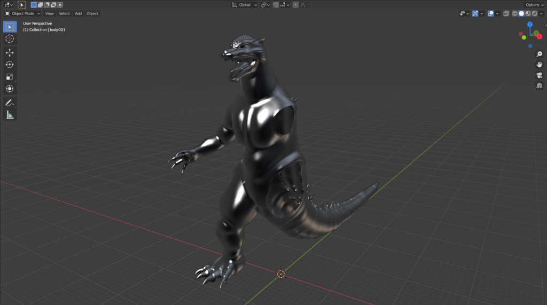This screenshot has width=547, height=305.
Task: Toggle X-ray view mode
Action: [x=506, y=13]
